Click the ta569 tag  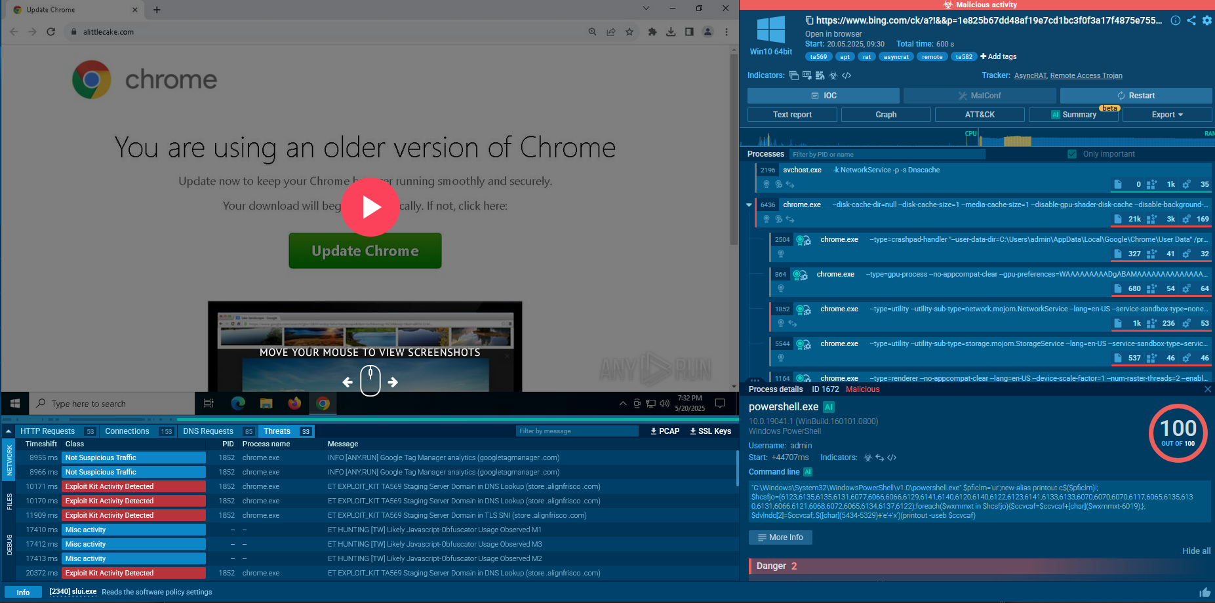tap(818, 57)
